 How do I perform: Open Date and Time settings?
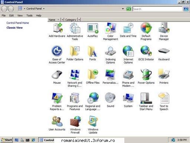(x=128, y=30)
